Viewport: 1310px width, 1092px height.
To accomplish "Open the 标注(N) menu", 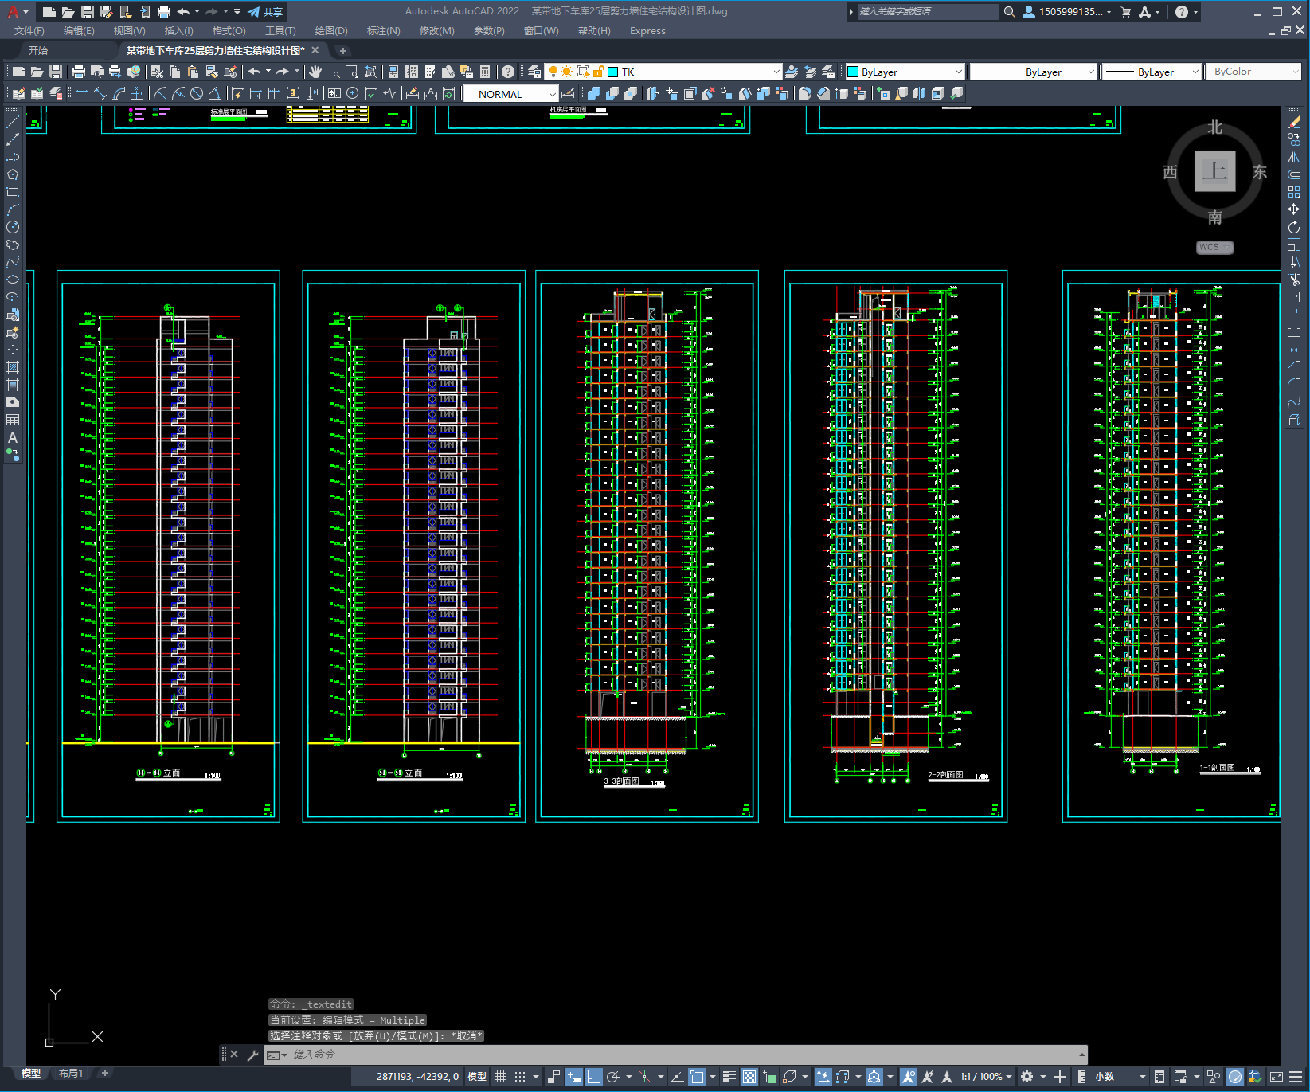I will coord(383,30).
